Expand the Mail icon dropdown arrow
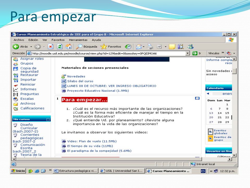Image resolution: width=250 pixels, height=188 pixels. click(144, 47)
